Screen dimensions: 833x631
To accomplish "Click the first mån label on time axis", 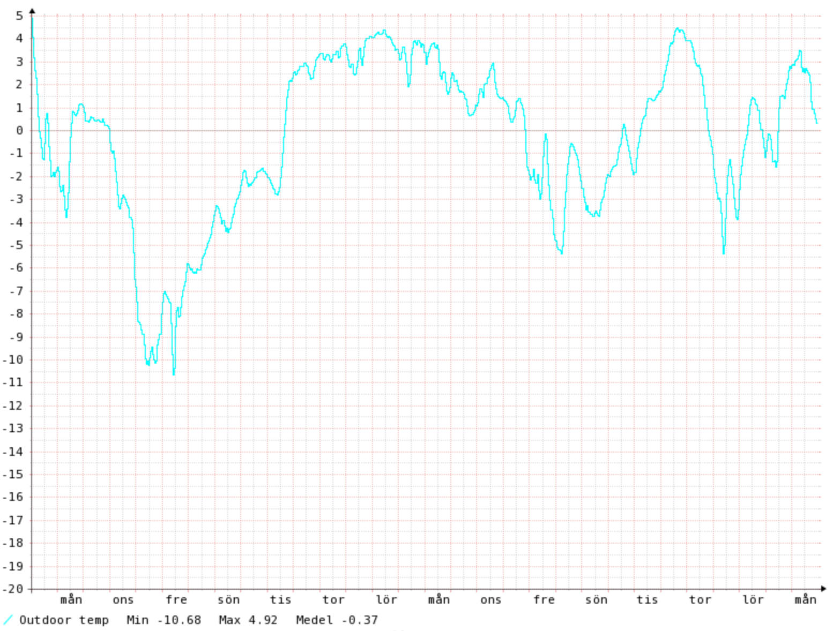I will [x=71, y=600].
